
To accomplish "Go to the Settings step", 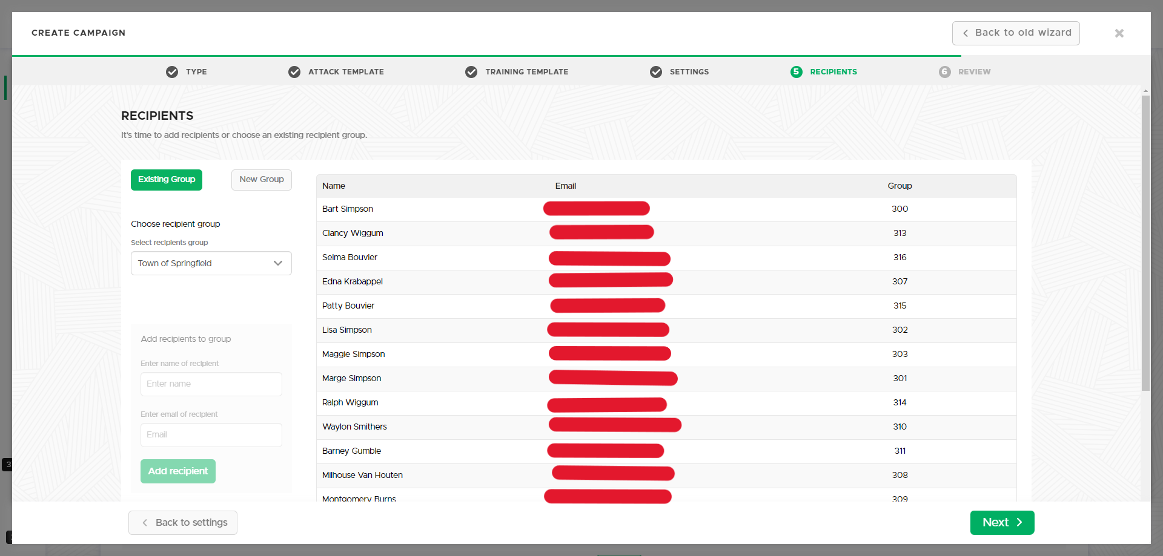I will pyautogui.click(x=689, y=72).
